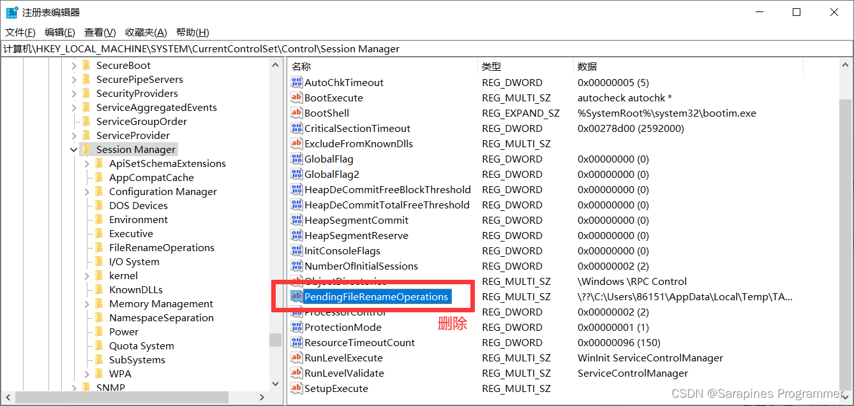Expand the ApiSetSchemaExtensions node

coord(87,163)
